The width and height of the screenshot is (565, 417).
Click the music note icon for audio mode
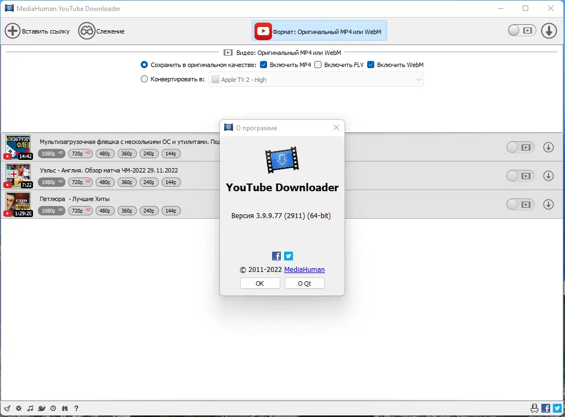point(30,408)
